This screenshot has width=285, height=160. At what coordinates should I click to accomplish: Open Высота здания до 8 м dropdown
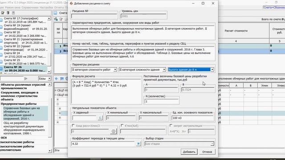pos(212,70)
